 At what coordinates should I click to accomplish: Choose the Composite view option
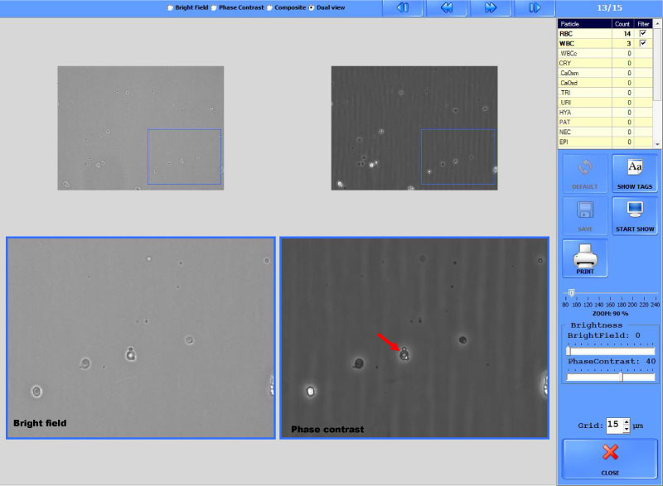coord(270,8)
